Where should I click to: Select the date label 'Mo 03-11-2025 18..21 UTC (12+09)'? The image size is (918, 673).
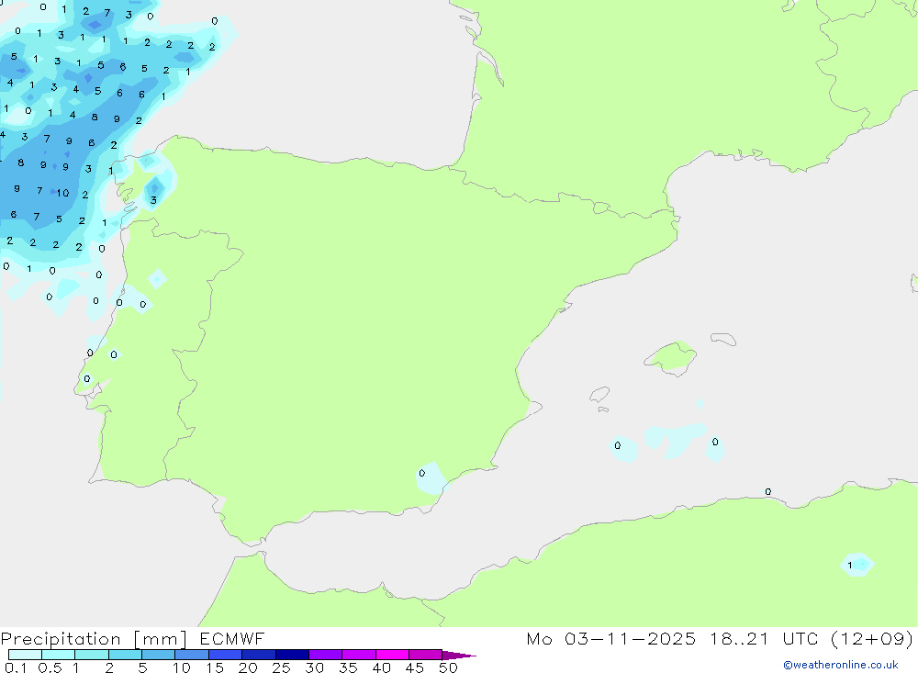click(x=720, y=638)
